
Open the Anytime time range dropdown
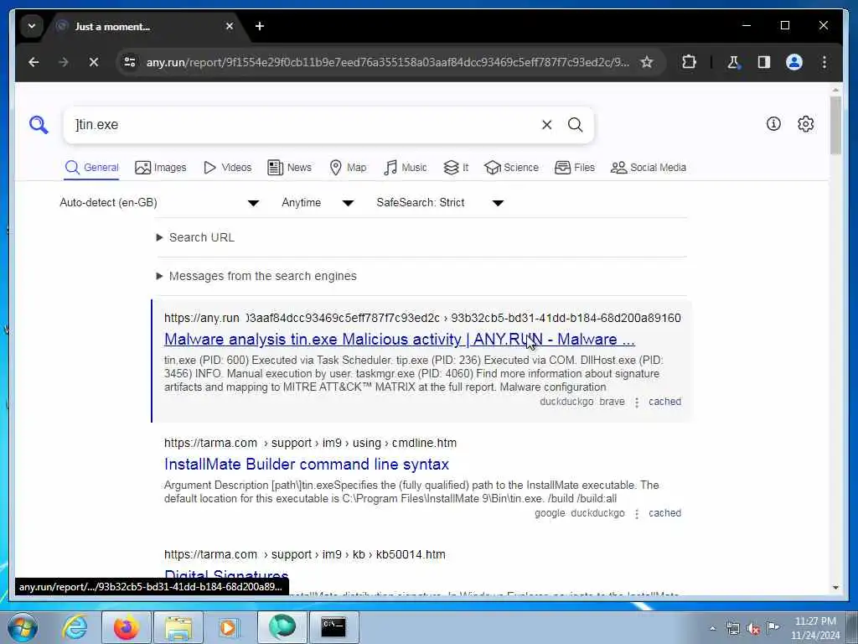coord(318,203)
